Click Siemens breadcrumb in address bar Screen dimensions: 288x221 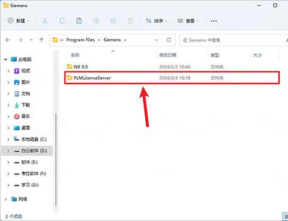(x=112, y=40)
